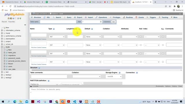Viewport: 185px width, 104px height.
Task: Click the PARTITION definition help icon
Action: (49, 81)
